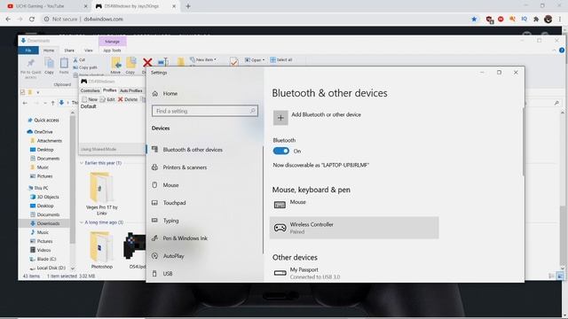The height and width of the screenshot is (319, 568).
Task: Click the Find a setting search box
Action: [x=205, y=111]
